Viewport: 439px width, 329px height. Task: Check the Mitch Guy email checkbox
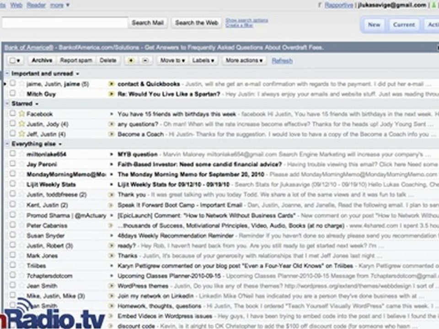(13, 93)
